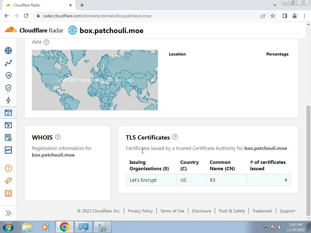311x233 pixels.
Task: Open the API sidebar icon
Action: click(8, 150)
